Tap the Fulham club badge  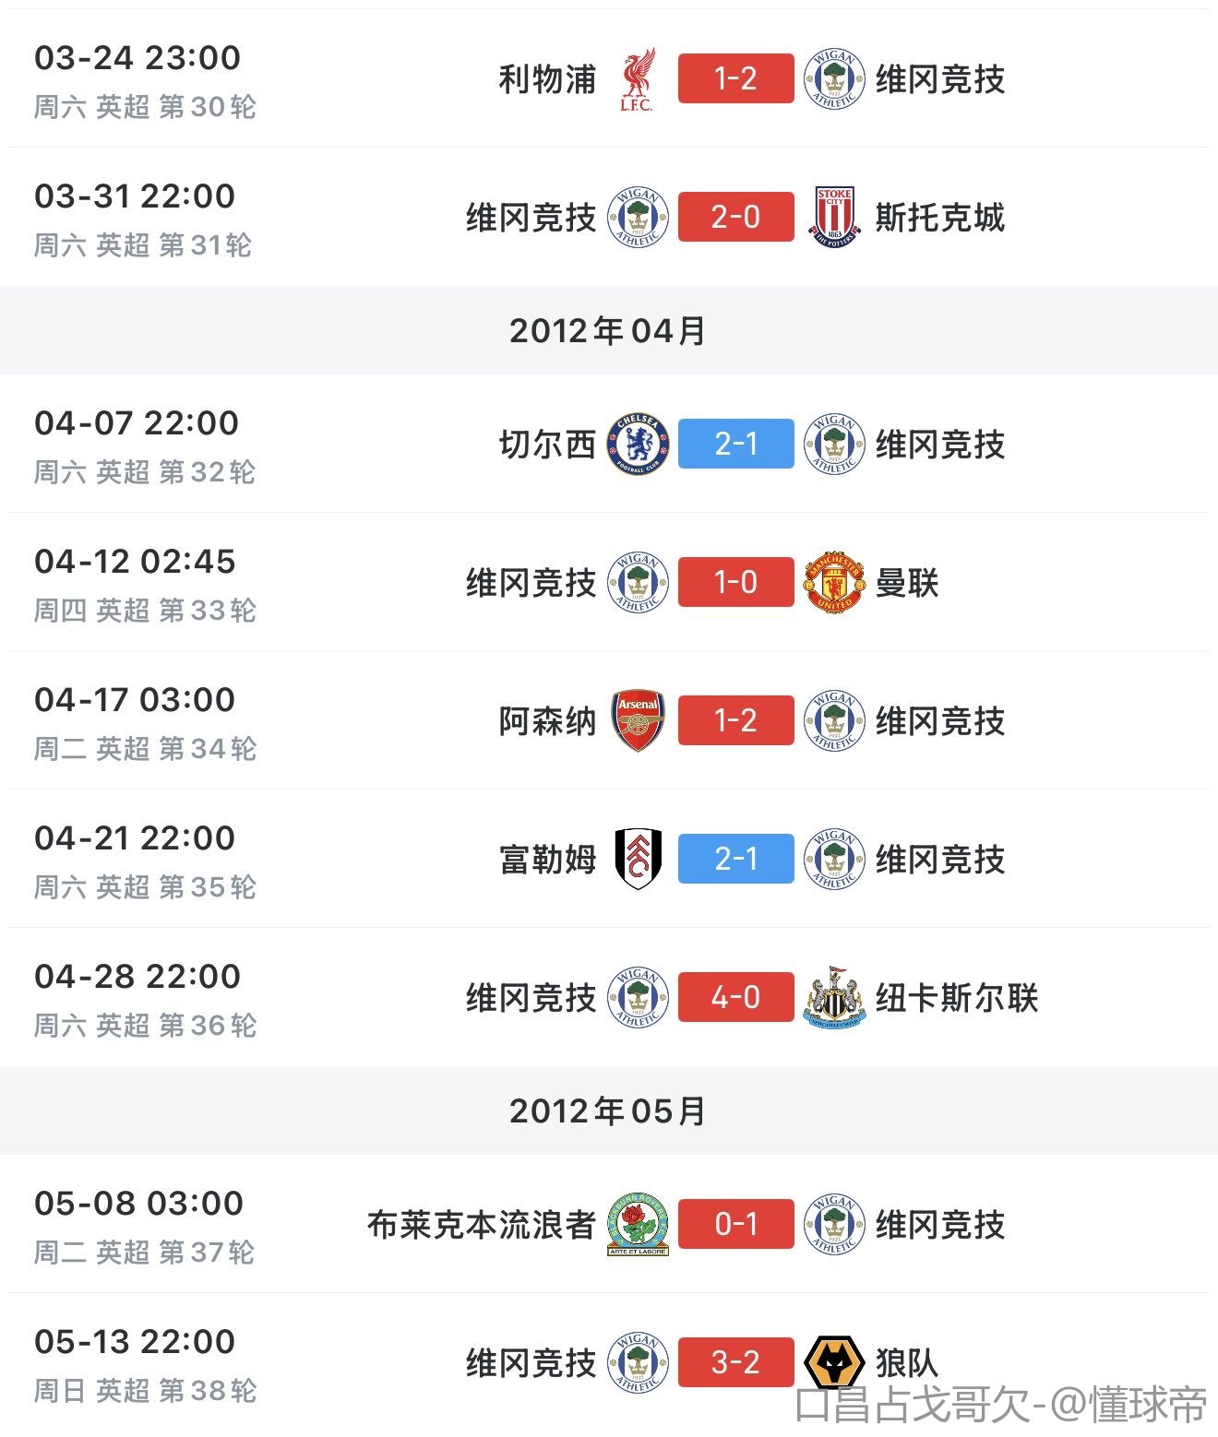coord(638,859)
